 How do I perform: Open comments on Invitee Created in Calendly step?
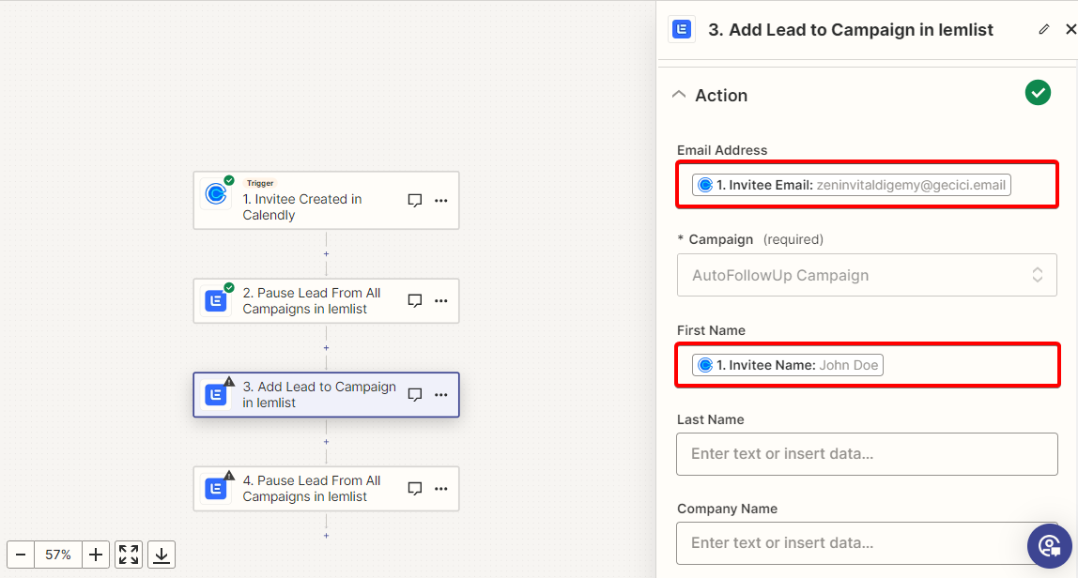point(414,201)
